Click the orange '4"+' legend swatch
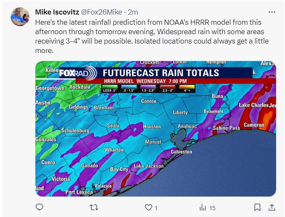The width and height of the screenshot is (285, 217). tap(187, 87)
